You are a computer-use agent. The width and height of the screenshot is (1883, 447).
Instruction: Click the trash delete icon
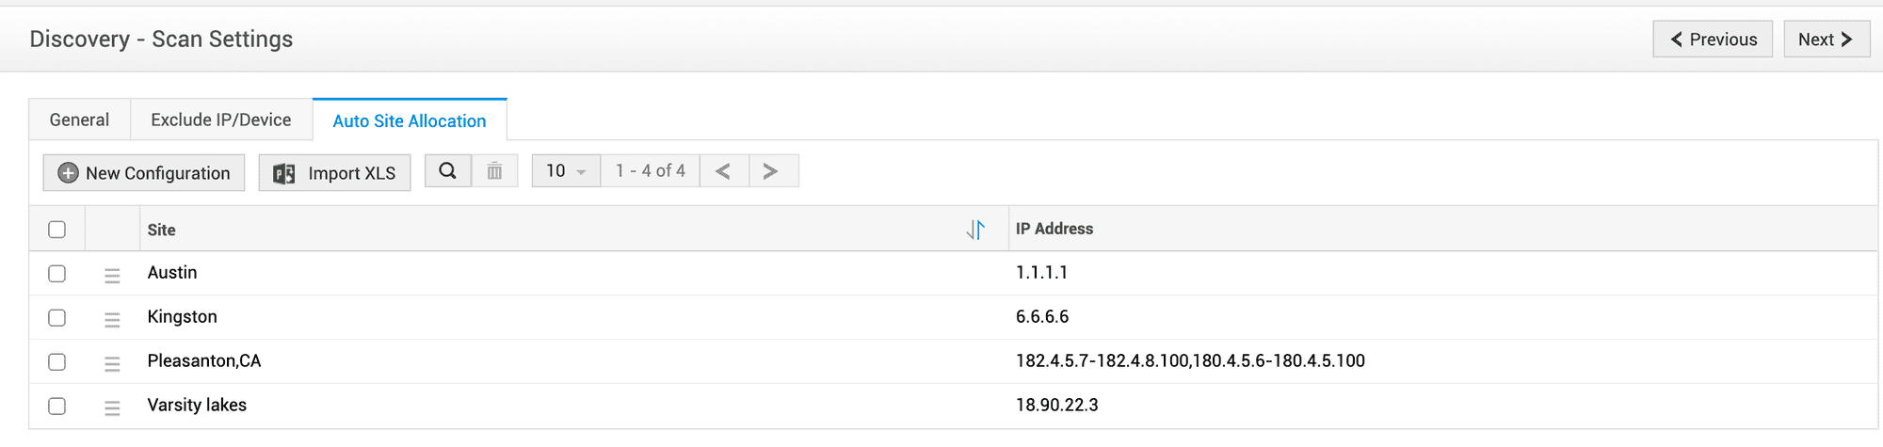tap(494, 171)
